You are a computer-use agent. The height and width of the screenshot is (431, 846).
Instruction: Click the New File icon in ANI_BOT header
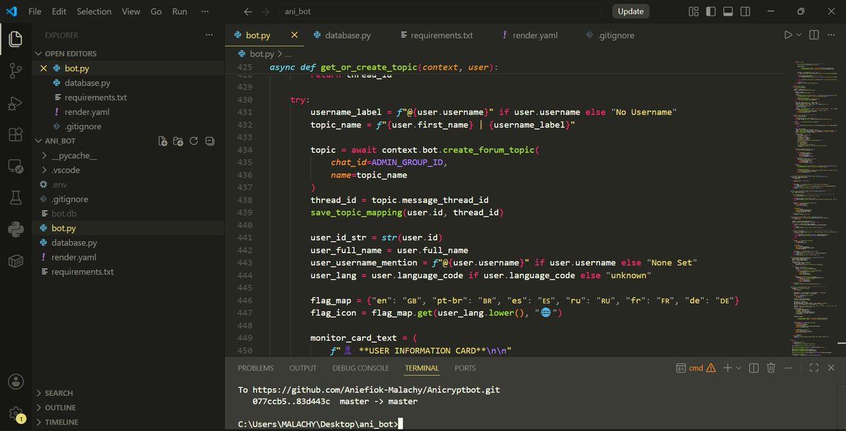tap(163, 141)
